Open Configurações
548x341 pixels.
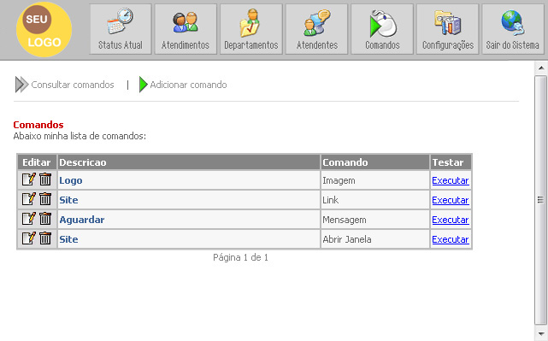[448, 29]
